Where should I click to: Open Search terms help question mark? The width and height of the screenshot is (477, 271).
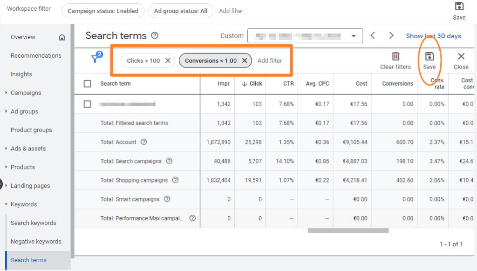(x=155, y=35)
